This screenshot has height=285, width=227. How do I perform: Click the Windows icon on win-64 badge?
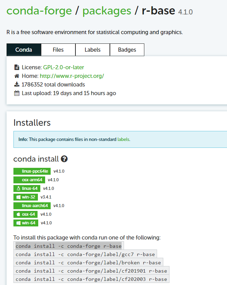[18, 223]
